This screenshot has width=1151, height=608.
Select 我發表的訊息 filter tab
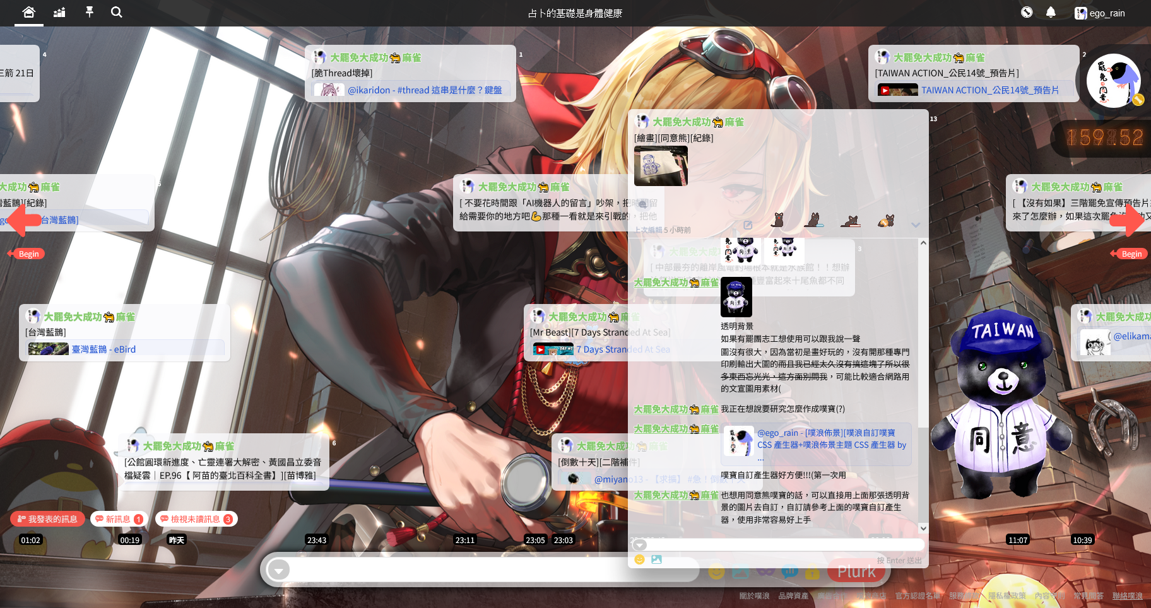tap(47, 519)
